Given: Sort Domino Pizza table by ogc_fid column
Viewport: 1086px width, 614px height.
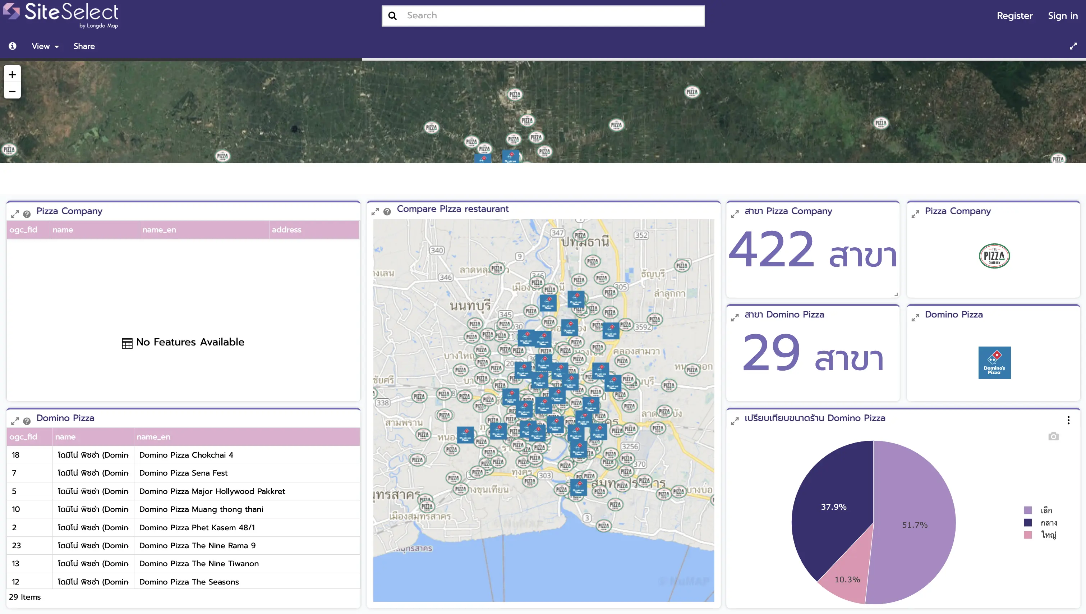Looking at the screenshot, I should (x=29, y=437).
